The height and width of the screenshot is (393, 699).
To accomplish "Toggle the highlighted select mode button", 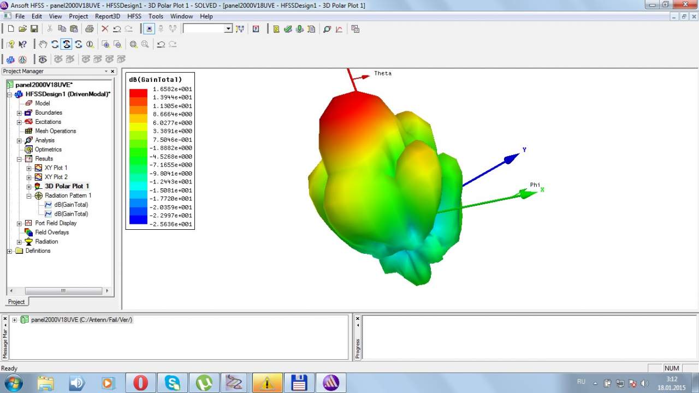I will coord(149,29).
